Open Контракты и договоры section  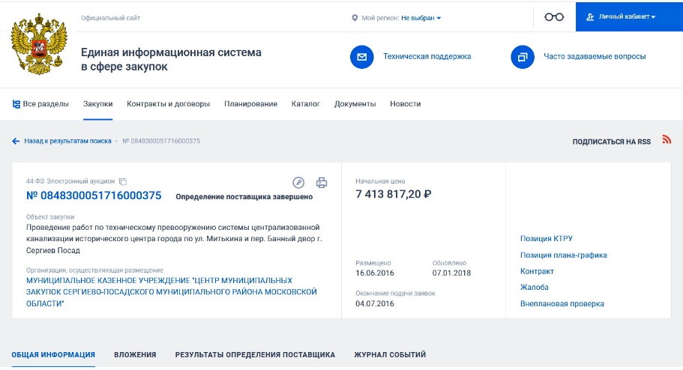(x=168, y=104)
